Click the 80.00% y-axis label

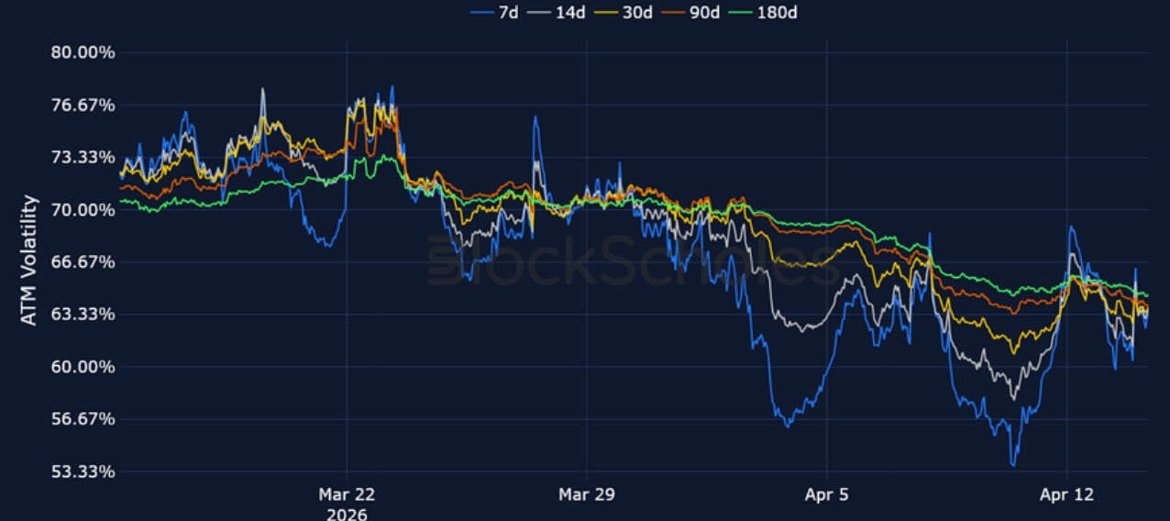[x=82, y=52]
